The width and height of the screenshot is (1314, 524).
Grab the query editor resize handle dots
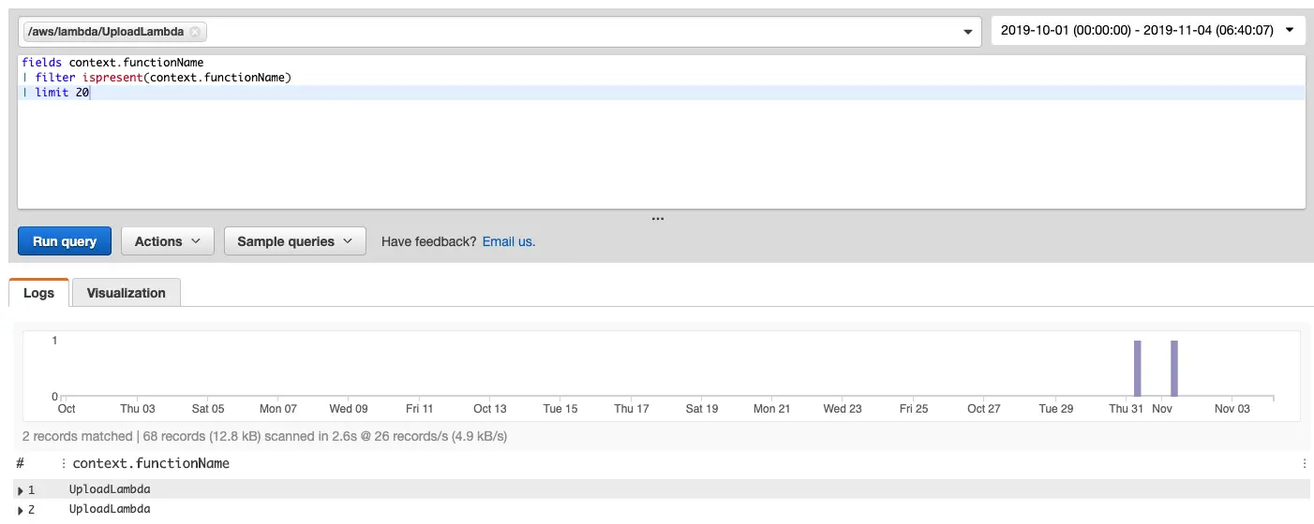point(658,218)
